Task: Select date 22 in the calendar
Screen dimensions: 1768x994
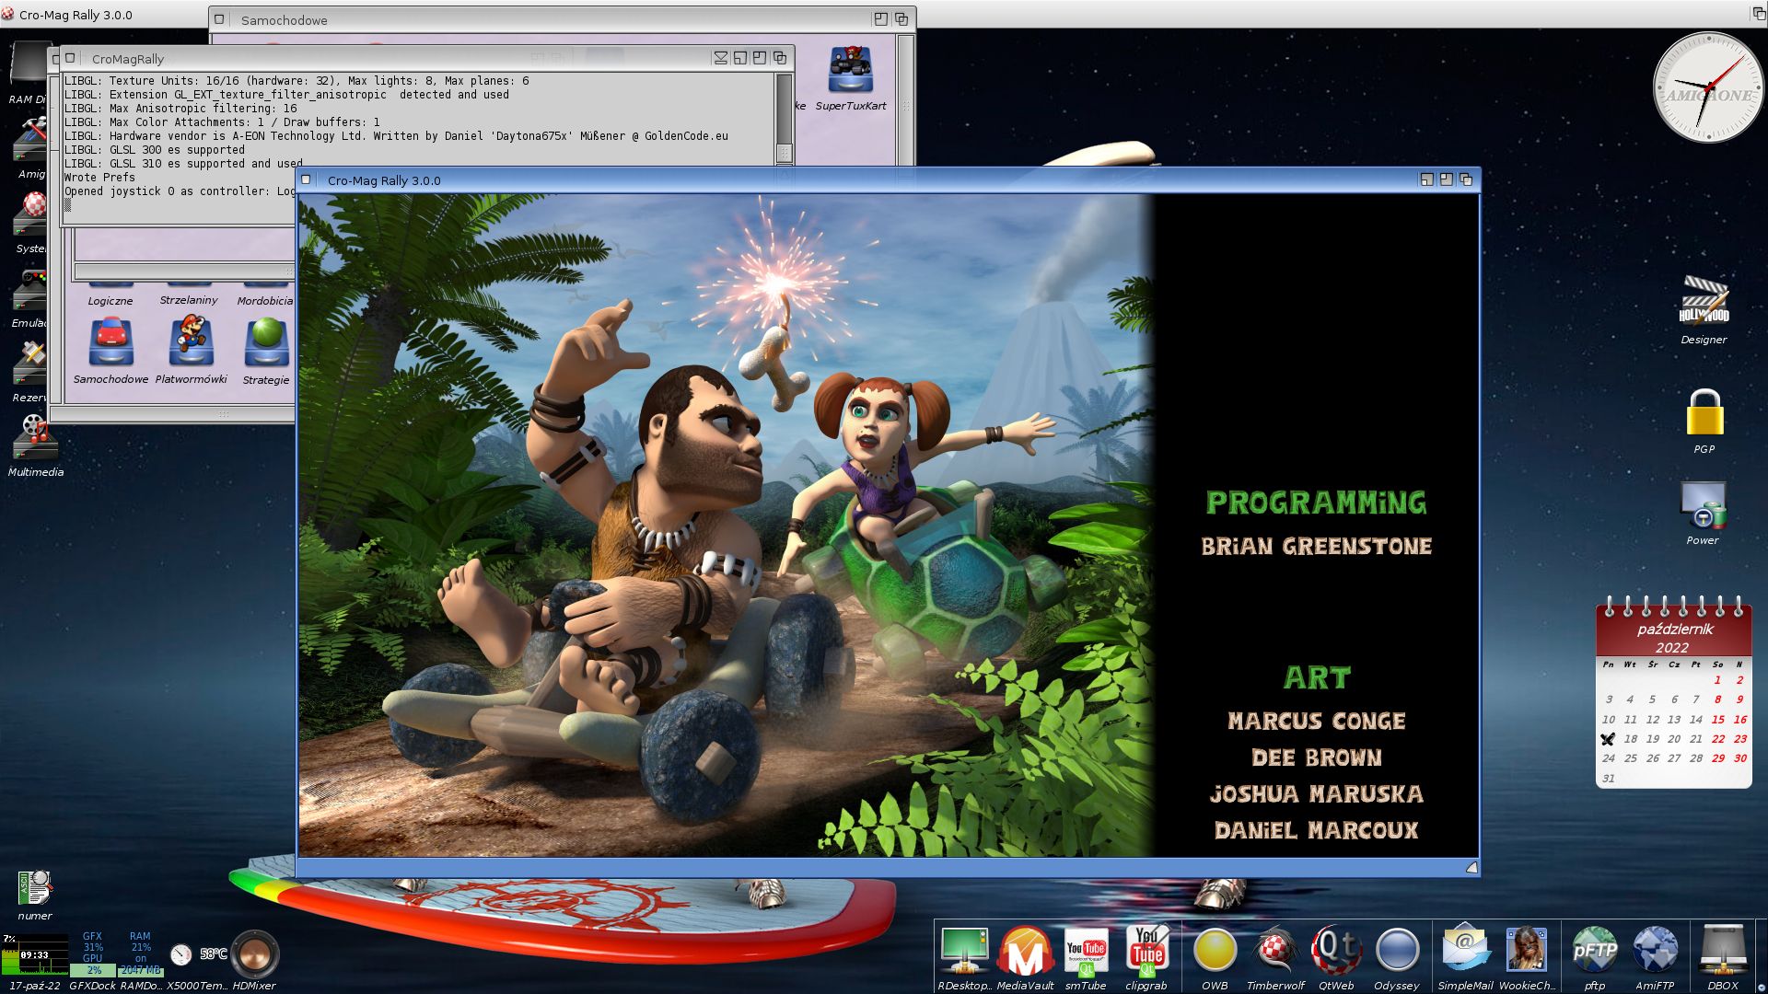Action: click(1717, 739)
